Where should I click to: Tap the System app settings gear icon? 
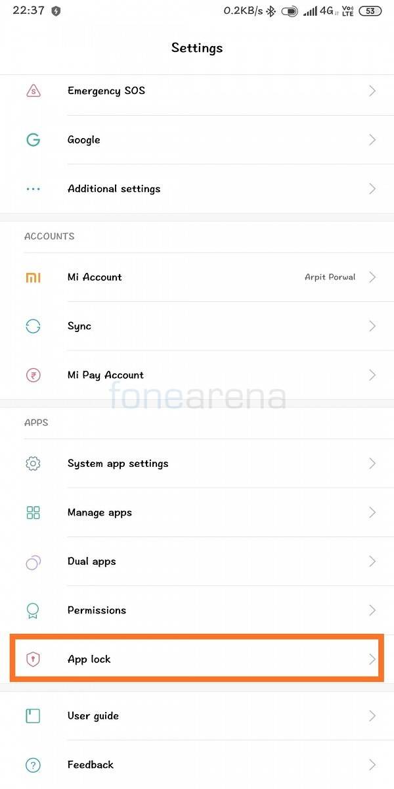pos(33,464)
